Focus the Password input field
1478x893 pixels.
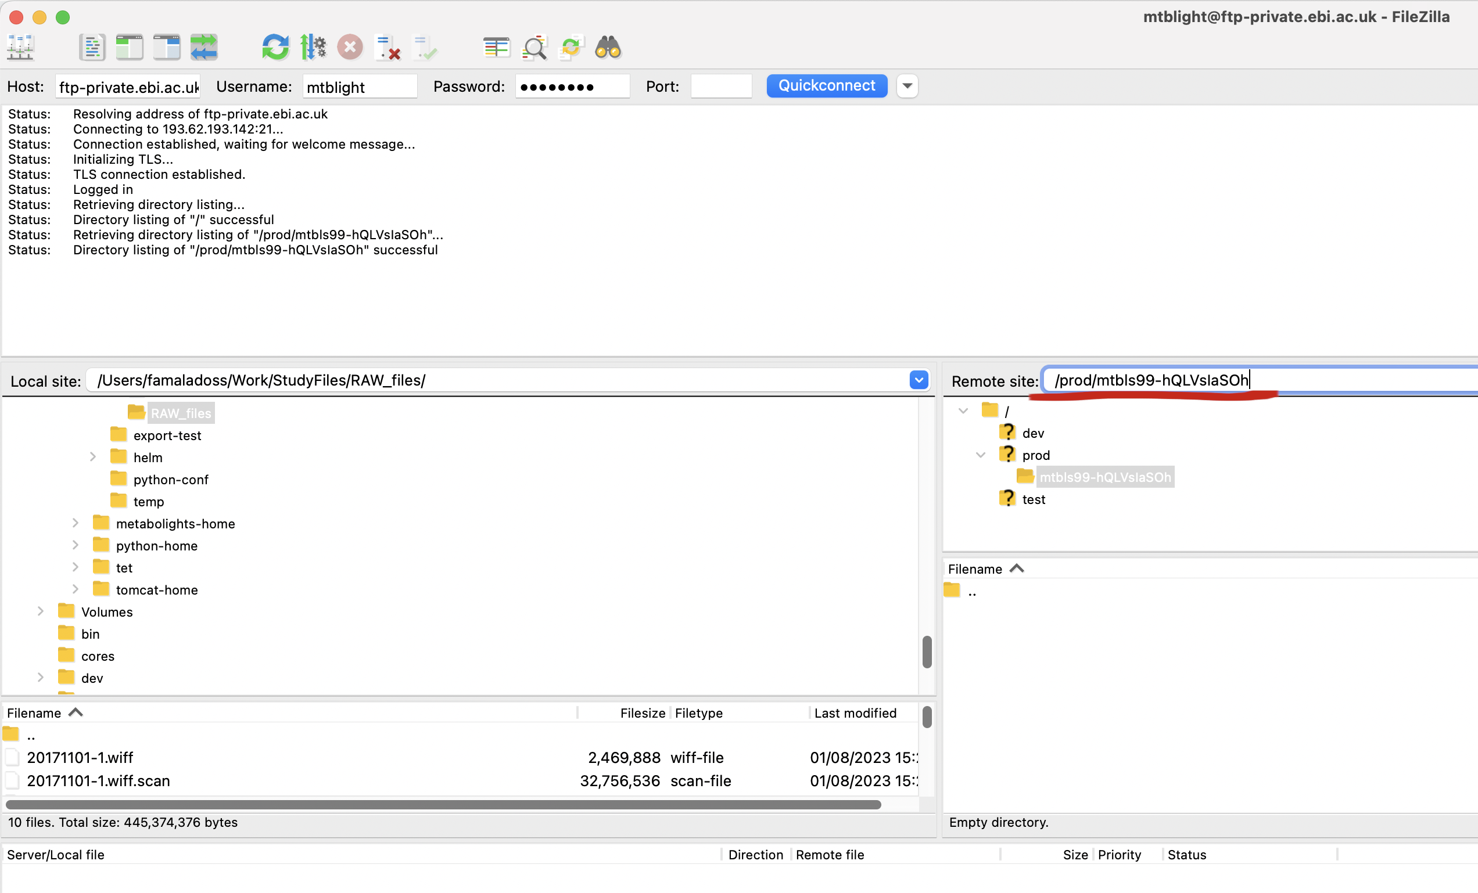point(572,87)
